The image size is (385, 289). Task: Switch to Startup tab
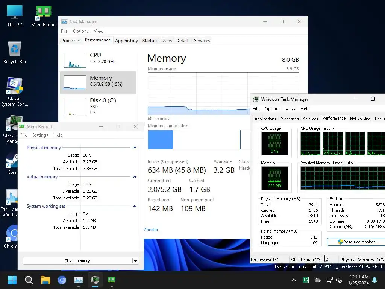tap(150, 41)
